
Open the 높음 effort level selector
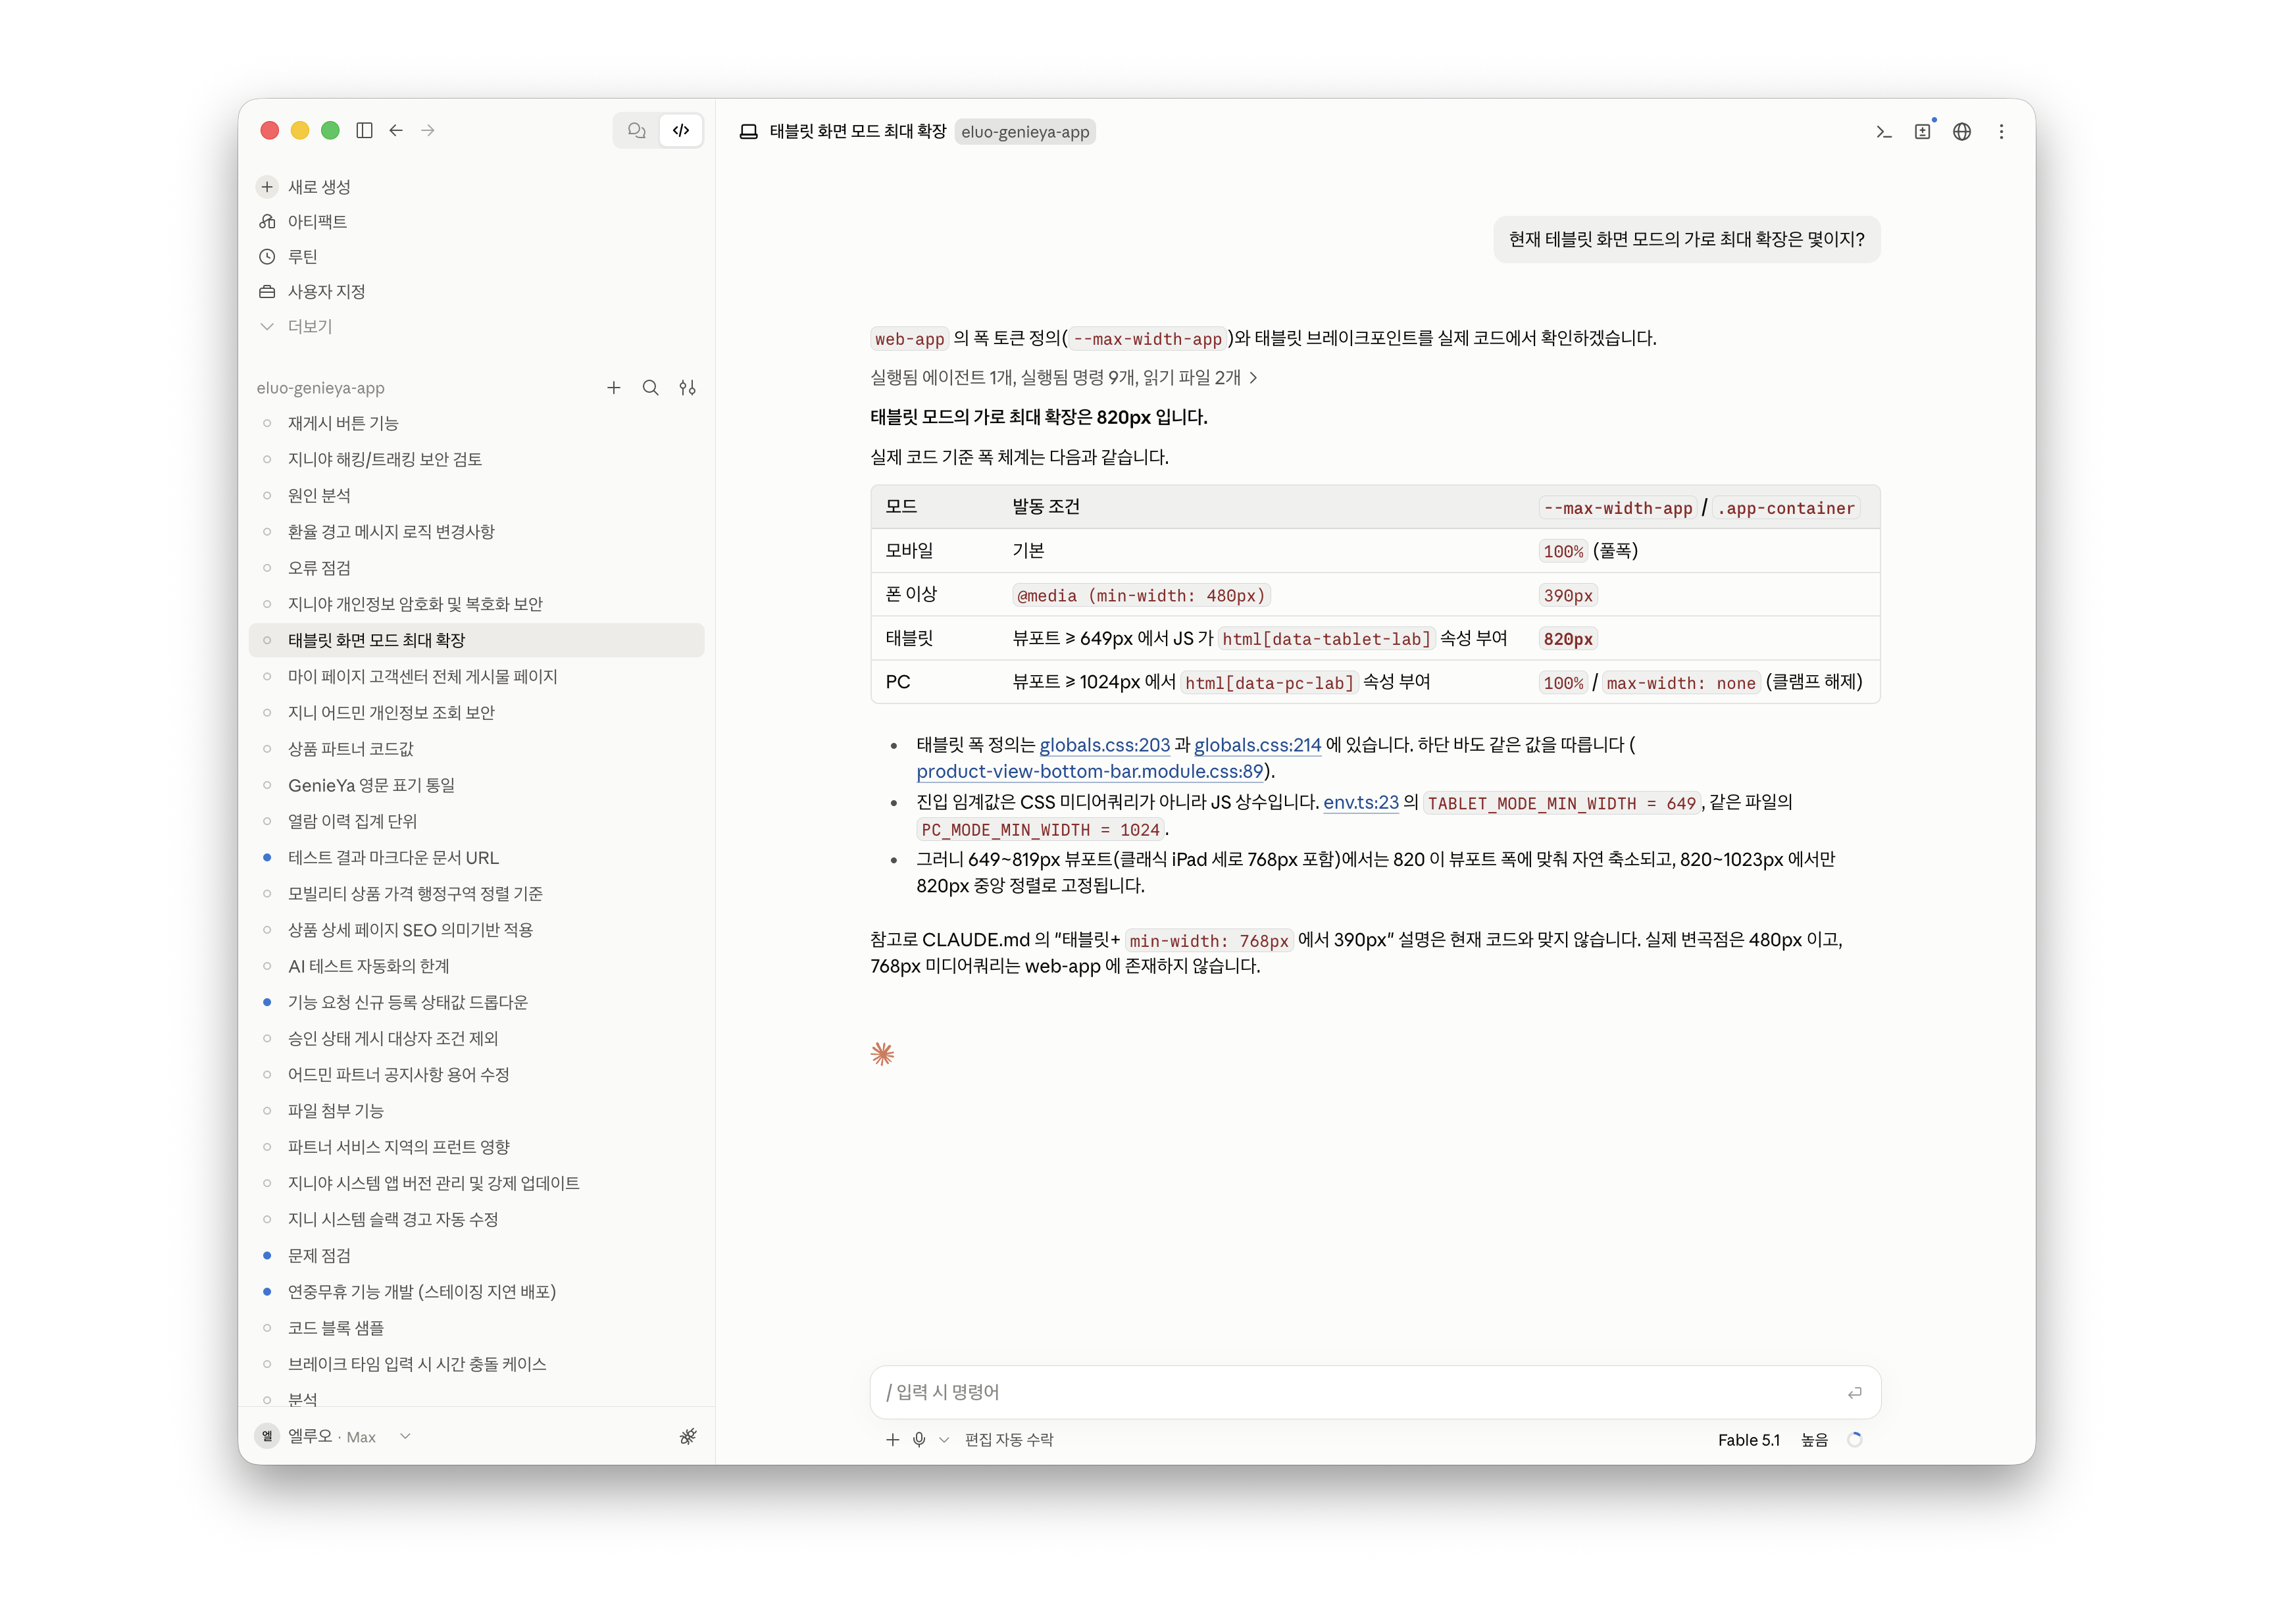(x=1814, y=1439)
